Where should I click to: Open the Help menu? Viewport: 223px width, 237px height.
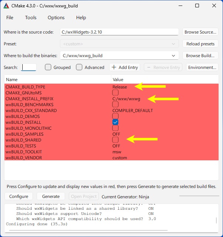[x=81, y=18]
